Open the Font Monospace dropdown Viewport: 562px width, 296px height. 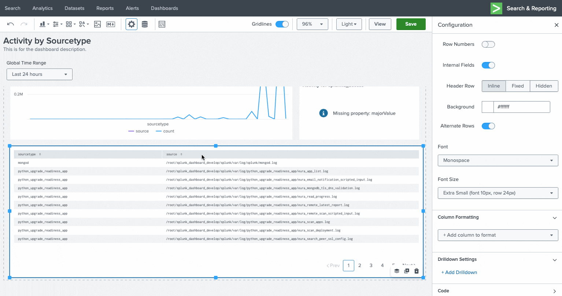point(498,160)
